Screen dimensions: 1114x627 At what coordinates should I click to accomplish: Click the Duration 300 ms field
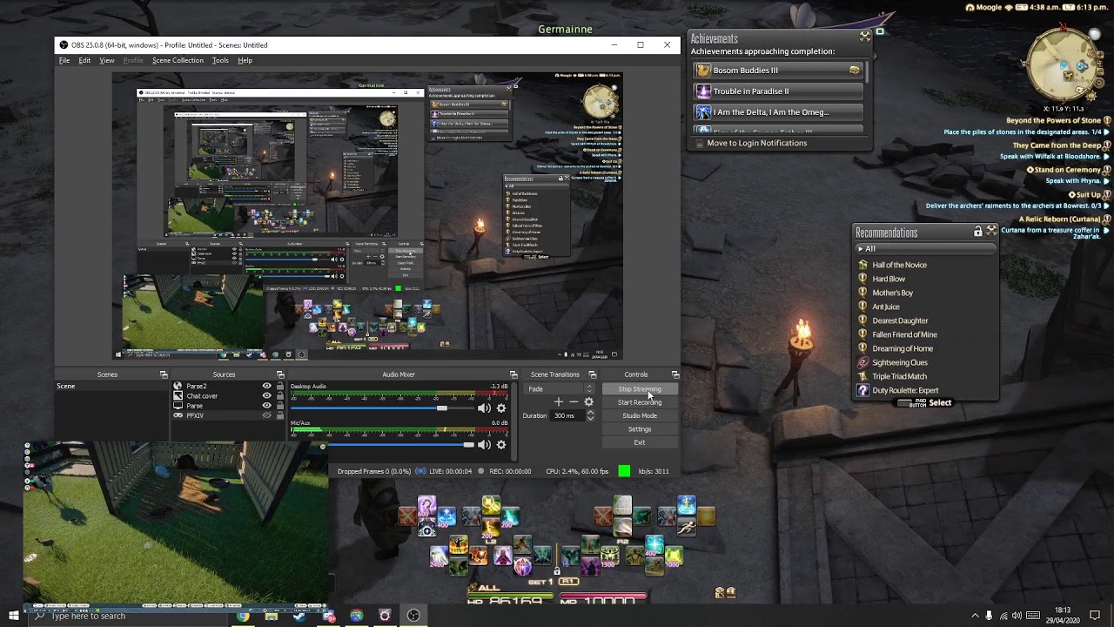coord(567,416)
